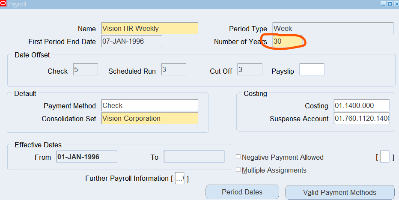The width and height of the screenshot is (399, 200).
Task: Click the Oracle icon in the title bar
Action: coord(3,3)
